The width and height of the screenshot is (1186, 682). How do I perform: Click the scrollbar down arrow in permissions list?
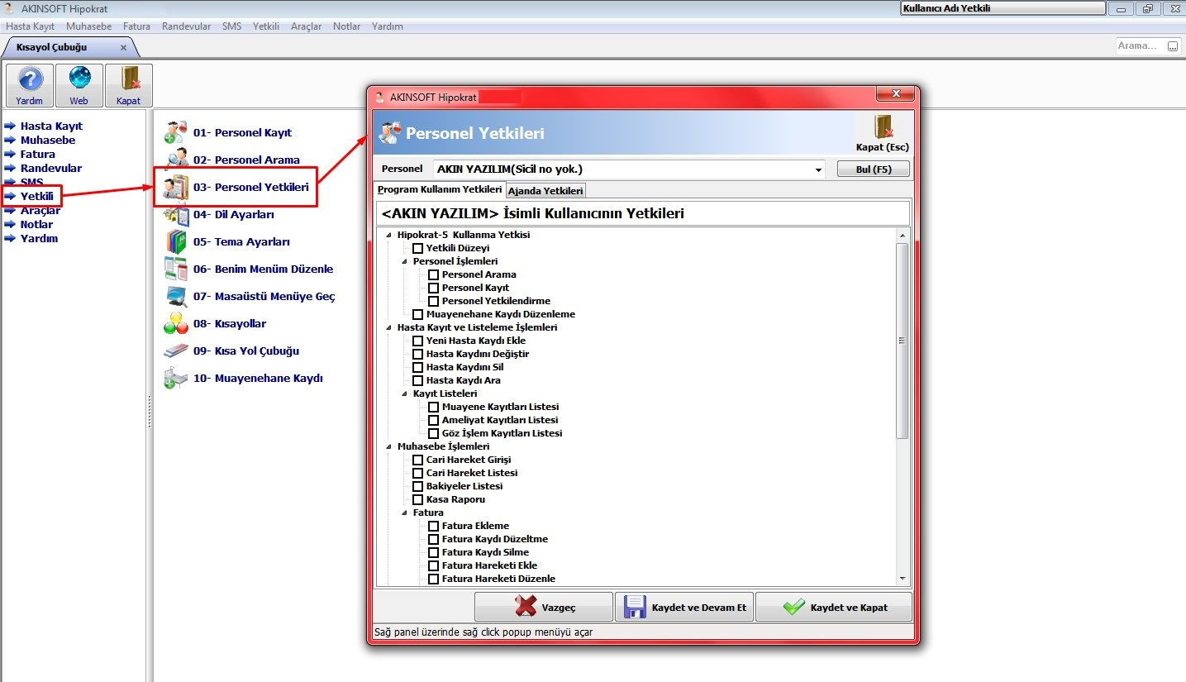903,579
